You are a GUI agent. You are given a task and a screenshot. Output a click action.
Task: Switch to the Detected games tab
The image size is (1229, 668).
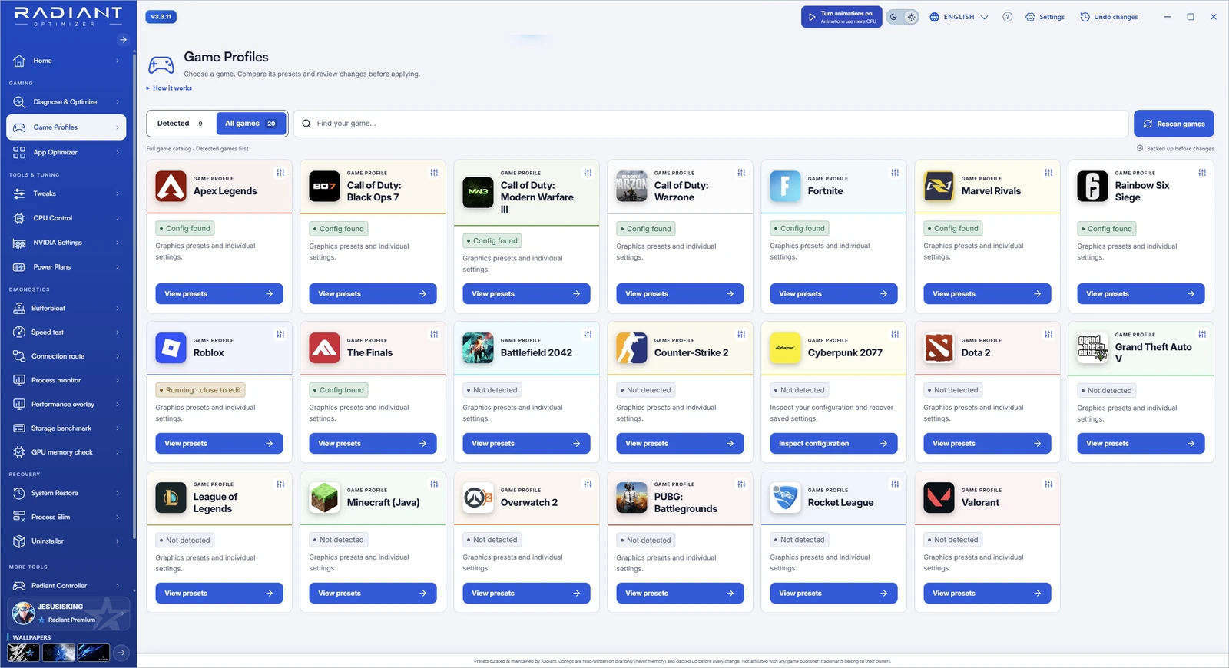point(180,124)
